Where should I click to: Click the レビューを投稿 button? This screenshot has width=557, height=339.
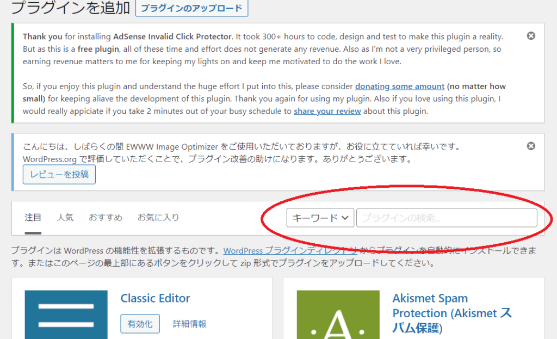(x=59, y=175)
